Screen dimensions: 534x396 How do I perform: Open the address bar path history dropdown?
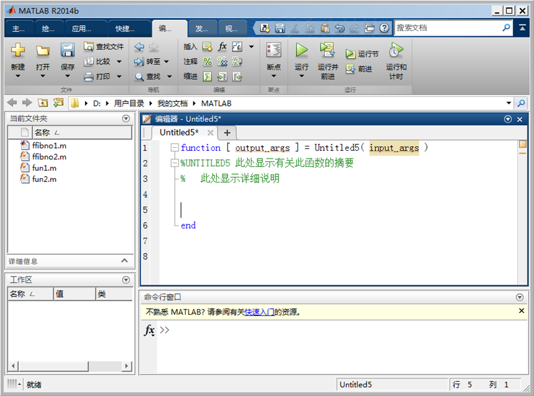pyautogui.click(x=508, y=103)
